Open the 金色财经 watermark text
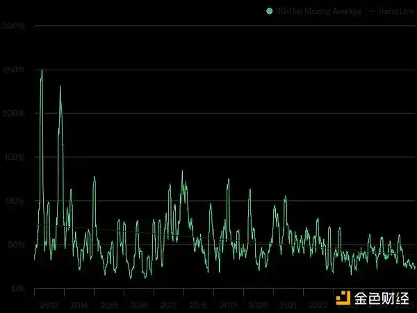Screen dimensions: 417x313 pyautogui.click(x=381, y=299)
